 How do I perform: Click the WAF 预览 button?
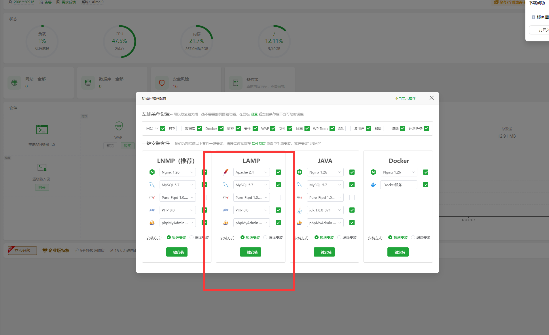pyautogui.click(x=110, y=146)
